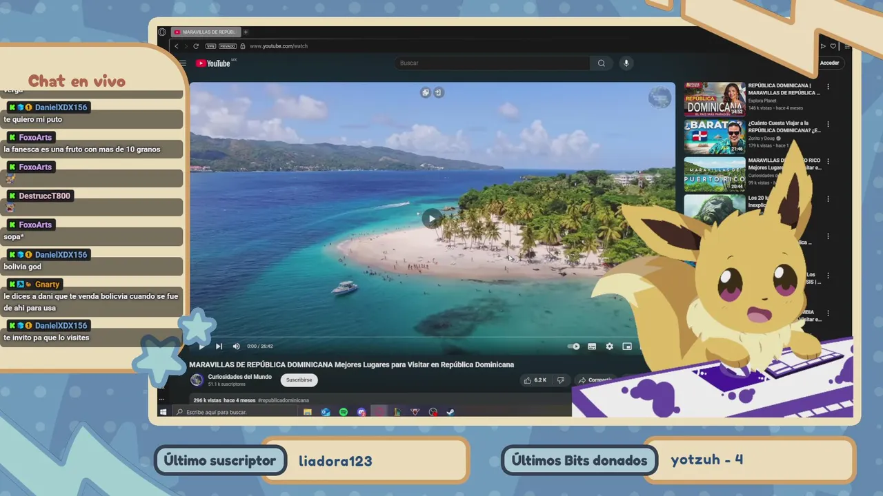Open options for REPÚBLICA DOMINICANA Explora Planet video
The height and width of the screenshot is (496, 883).
[x=829, y=87]
